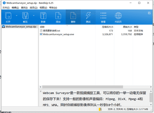Viewport: 154px width, 113px height.
Task: Click the horizontal scrollbar right arrow
Action: click(151, 87)
